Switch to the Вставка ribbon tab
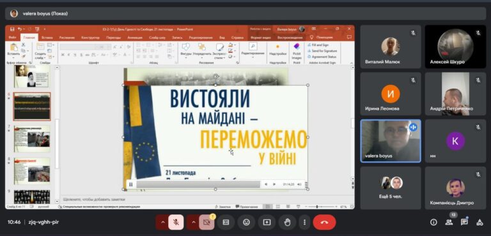This screenshot has height=236, width=491. coord(47,38)
